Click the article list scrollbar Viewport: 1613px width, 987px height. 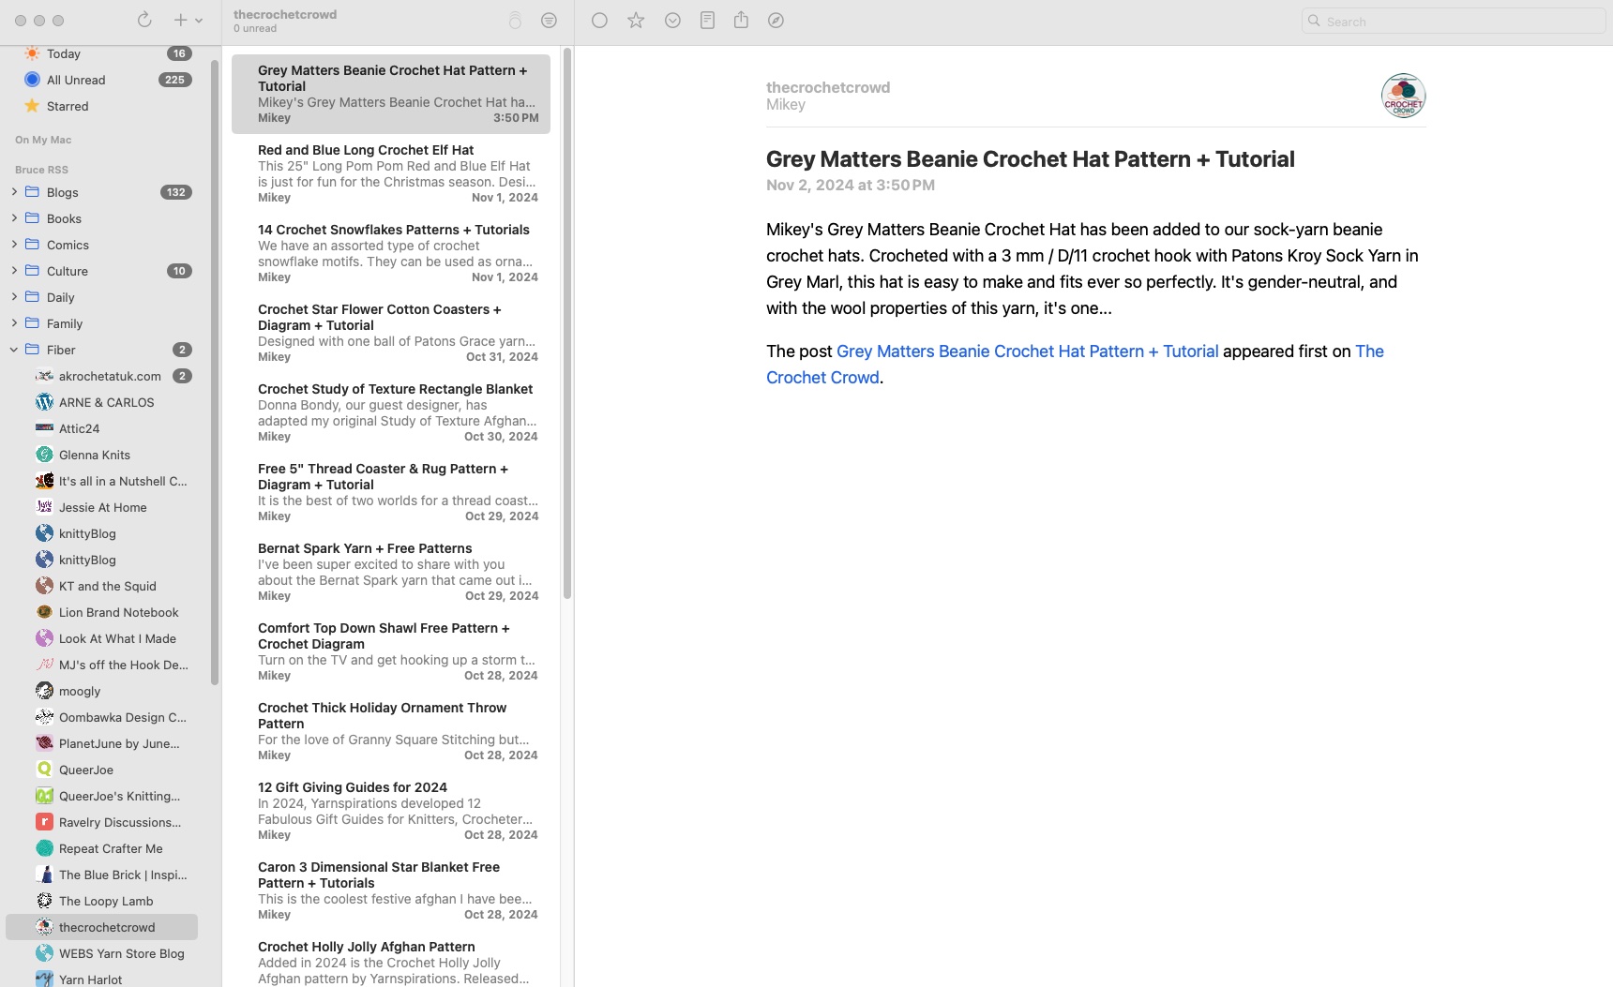point(567,323)
